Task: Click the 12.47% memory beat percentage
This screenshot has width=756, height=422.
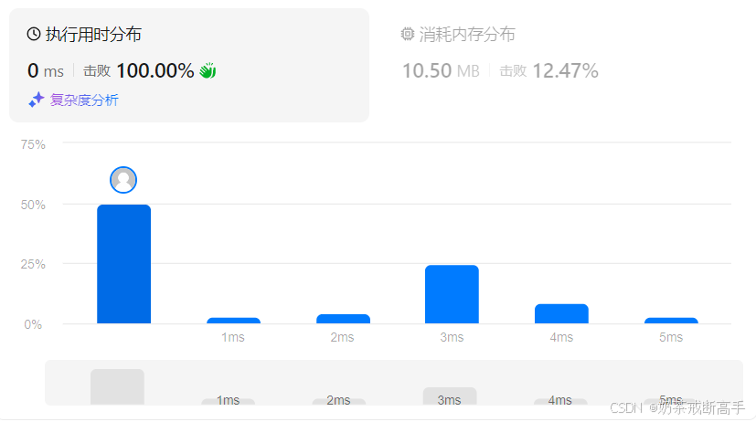Action: pos(566,71)
